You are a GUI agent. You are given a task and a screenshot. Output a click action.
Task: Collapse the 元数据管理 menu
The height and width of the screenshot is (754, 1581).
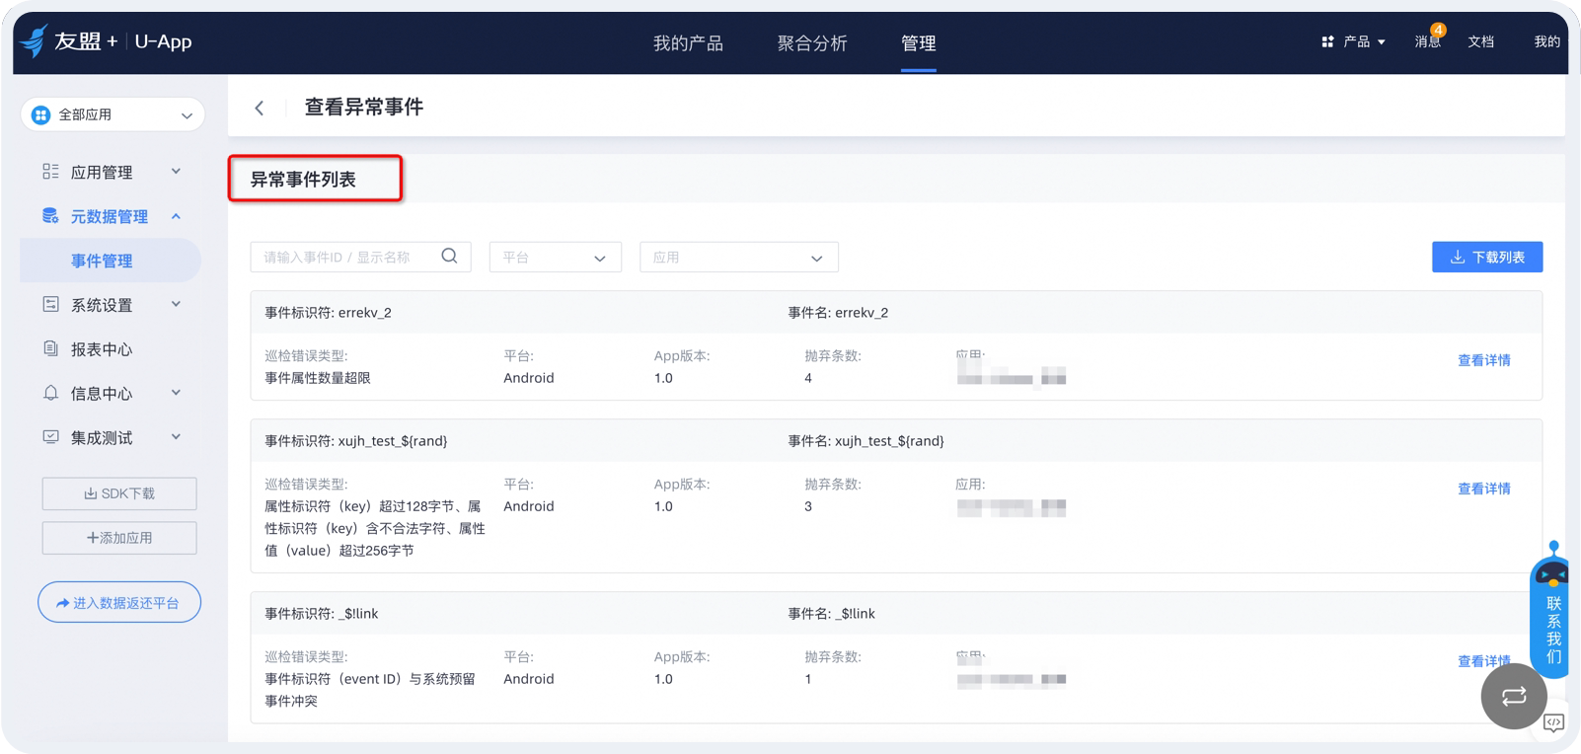(x=111, y=216)
